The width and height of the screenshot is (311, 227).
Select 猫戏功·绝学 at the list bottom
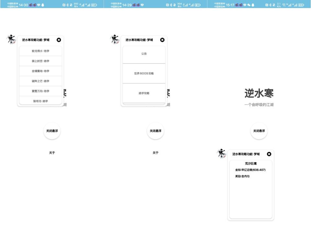coord(40,101)
